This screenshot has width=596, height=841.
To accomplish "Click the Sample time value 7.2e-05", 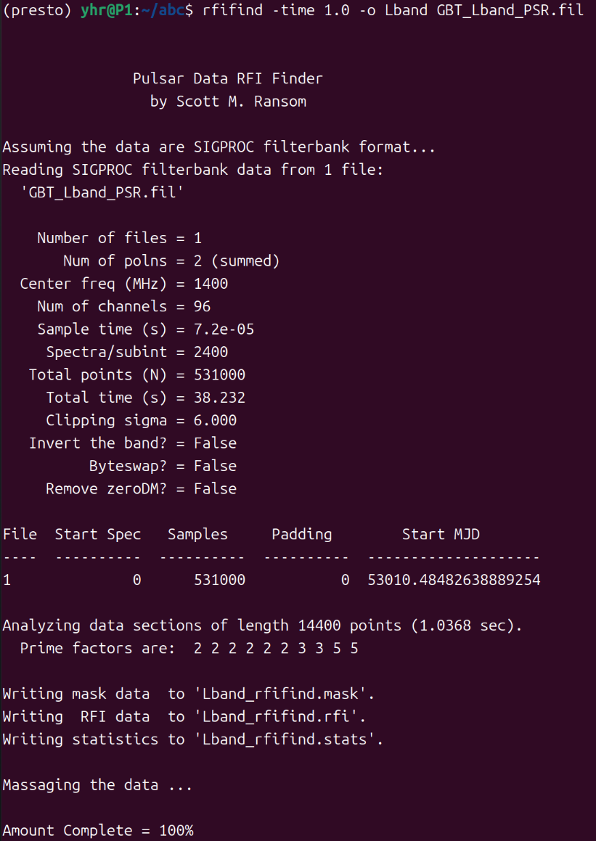I will [x=224, y=329].
